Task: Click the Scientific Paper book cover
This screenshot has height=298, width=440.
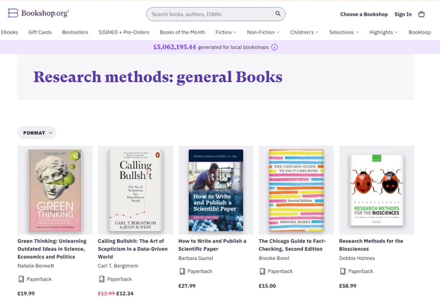Action: coord(215,190)
